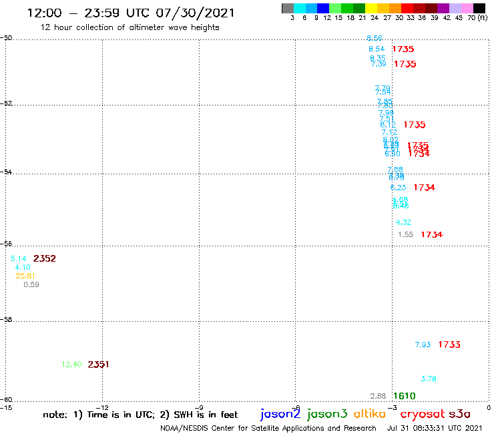
Task: Click the altika satellite legend label
Action: point(370,413)
